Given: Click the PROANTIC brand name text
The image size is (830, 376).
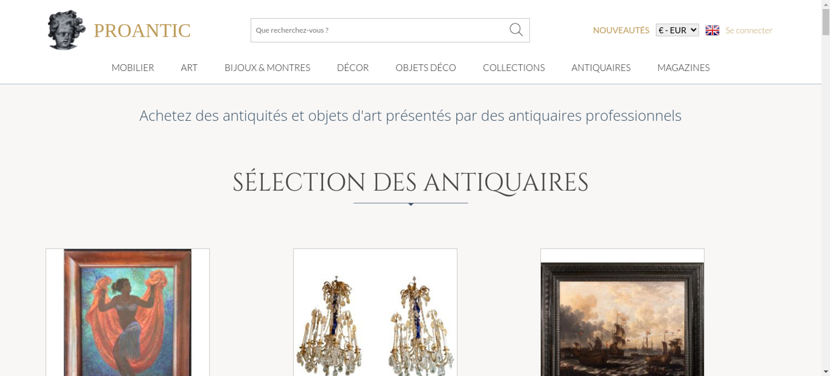Looking at the screenshot, I should click(x=142, y=31).
